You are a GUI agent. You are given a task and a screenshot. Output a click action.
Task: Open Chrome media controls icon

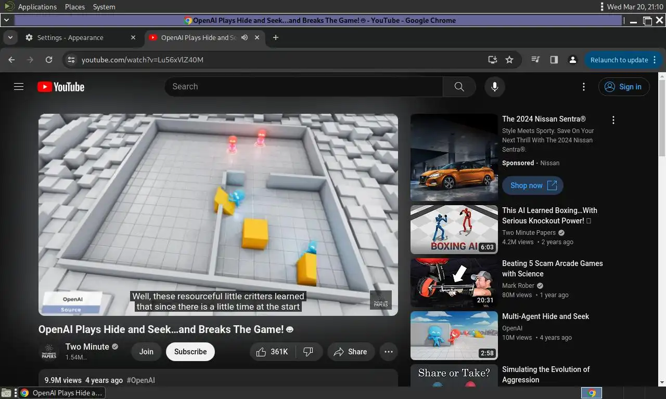point(535,60)
